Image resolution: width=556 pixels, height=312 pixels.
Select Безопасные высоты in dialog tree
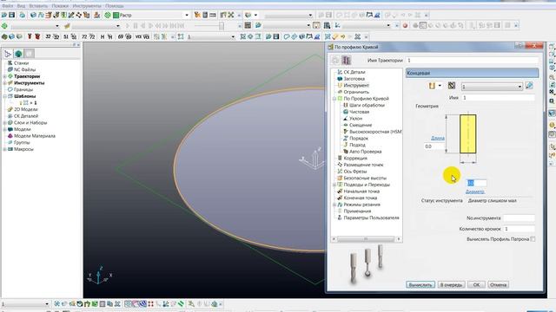click(365, 179)
